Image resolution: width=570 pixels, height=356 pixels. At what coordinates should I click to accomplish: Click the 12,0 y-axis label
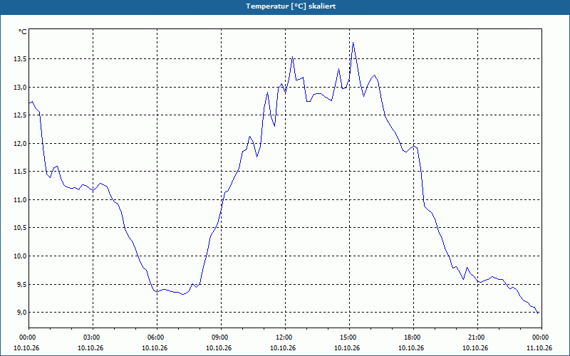20,144
